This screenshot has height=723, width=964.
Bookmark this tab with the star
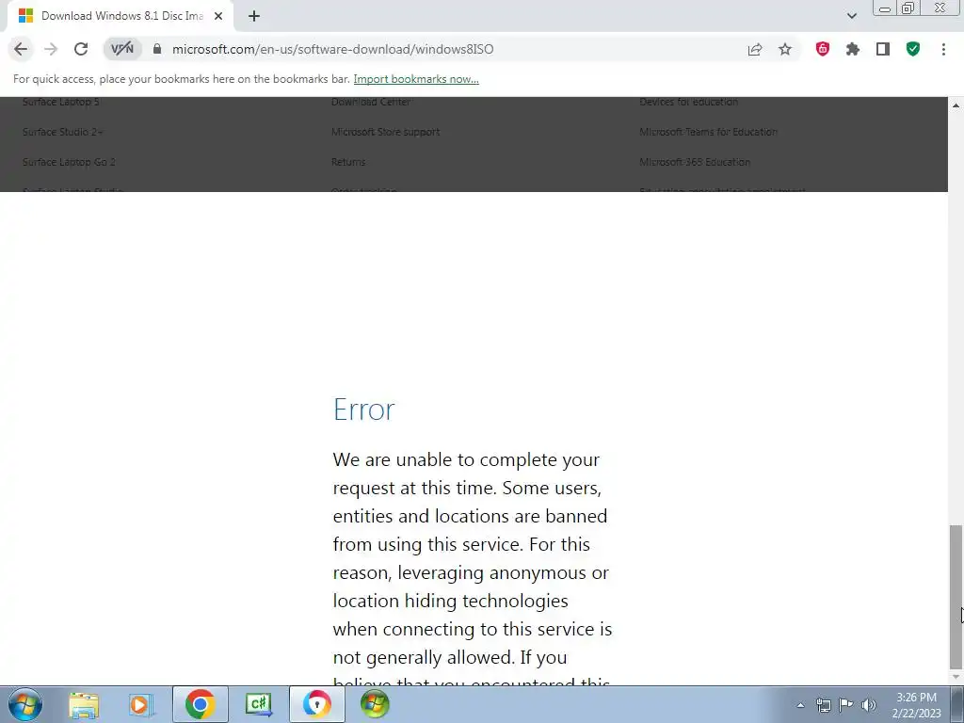pyautogui.click(x=785, y=49)
